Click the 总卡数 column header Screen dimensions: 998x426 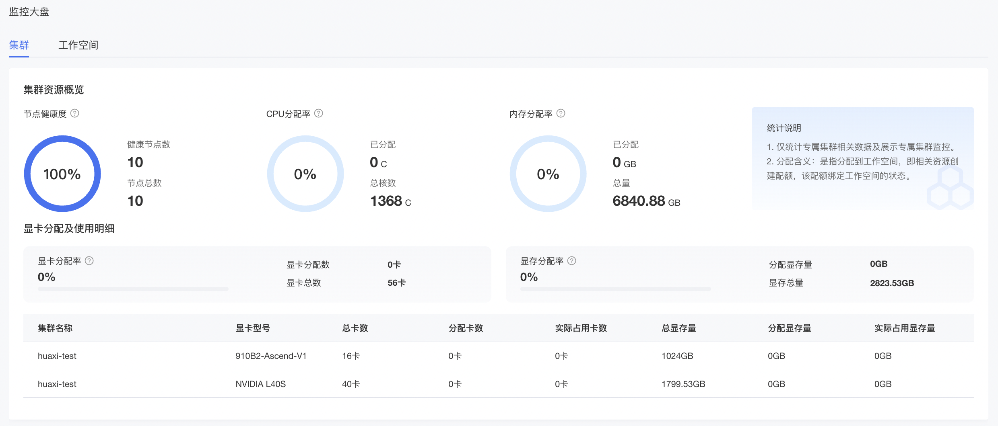(355, 328)
